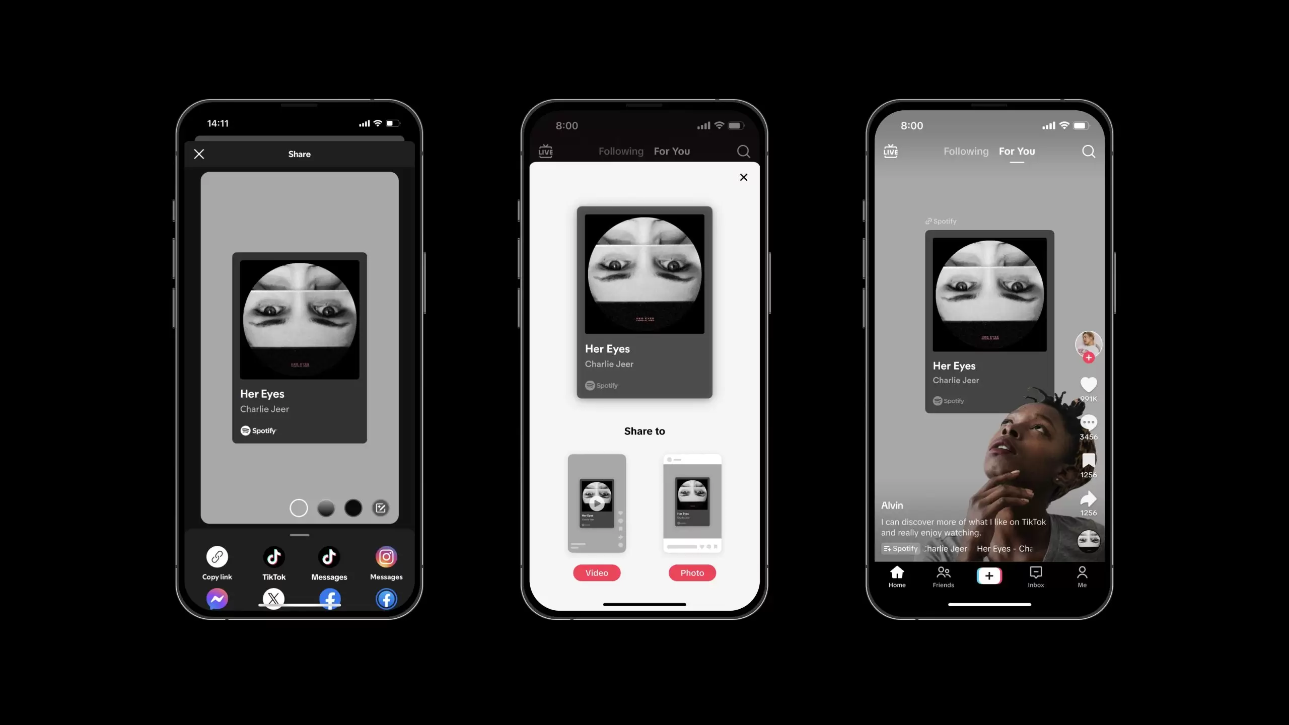Image resolution: width=1289 pixels, height=725 pixels.
Task: Select the second dark dot carousel indicator
Action: click(x=353, y=507)
